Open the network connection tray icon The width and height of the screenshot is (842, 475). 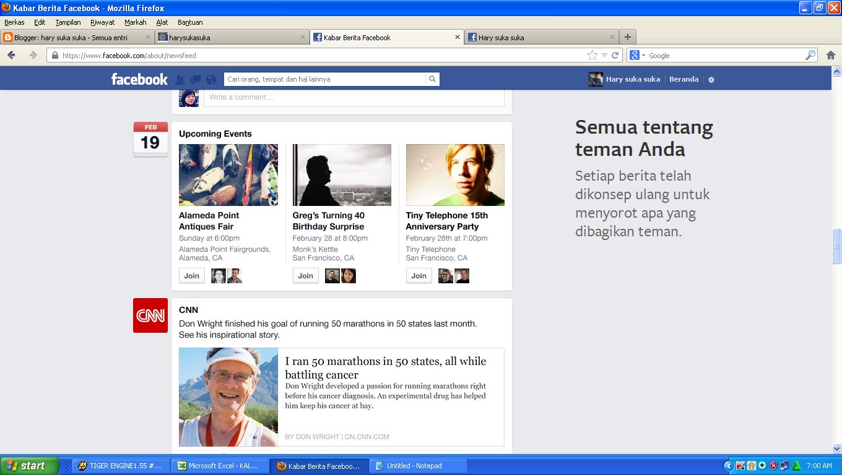pyautogui.click(x=784, y=466)
